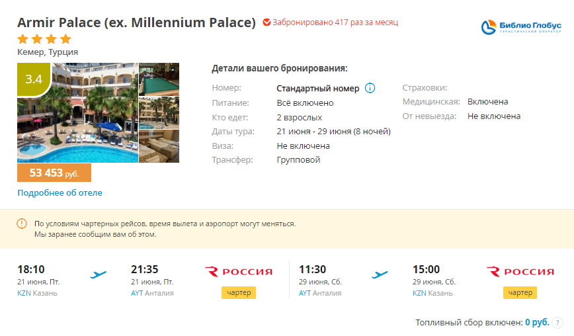Click the Biblio Globus operator logo
This screenshot has width=574, height=336.
(520, 27)
